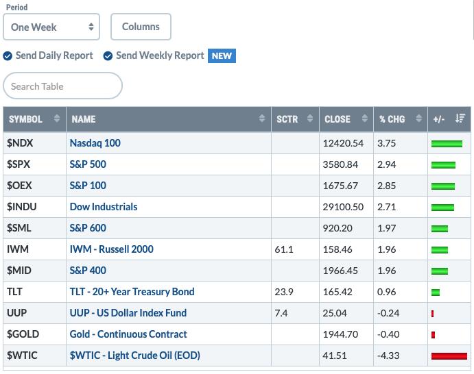The width and height of the screenshot is (474, 374).
Task: Open UUP - US Dollar Index Fund link
Action: (x=128, y=313)
